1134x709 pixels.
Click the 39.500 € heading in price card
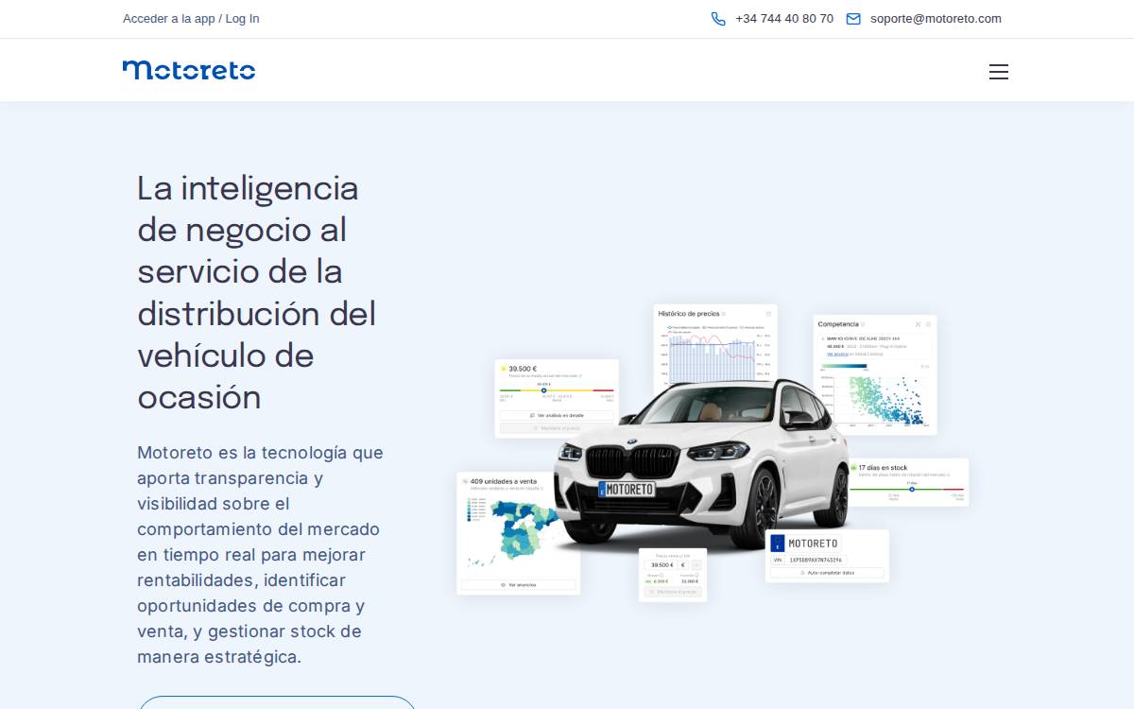pyautogui.click(x=523, y=369)
